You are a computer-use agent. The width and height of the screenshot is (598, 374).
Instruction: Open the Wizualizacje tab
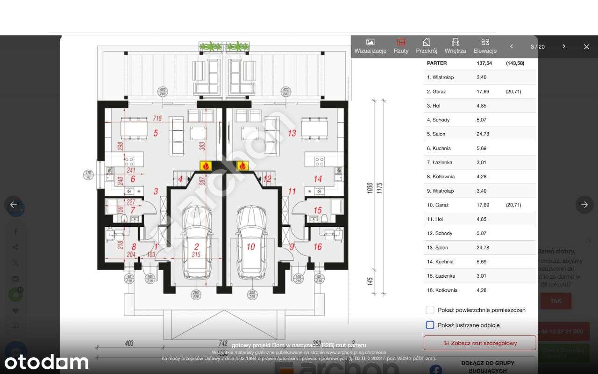[x=370, y=46]
